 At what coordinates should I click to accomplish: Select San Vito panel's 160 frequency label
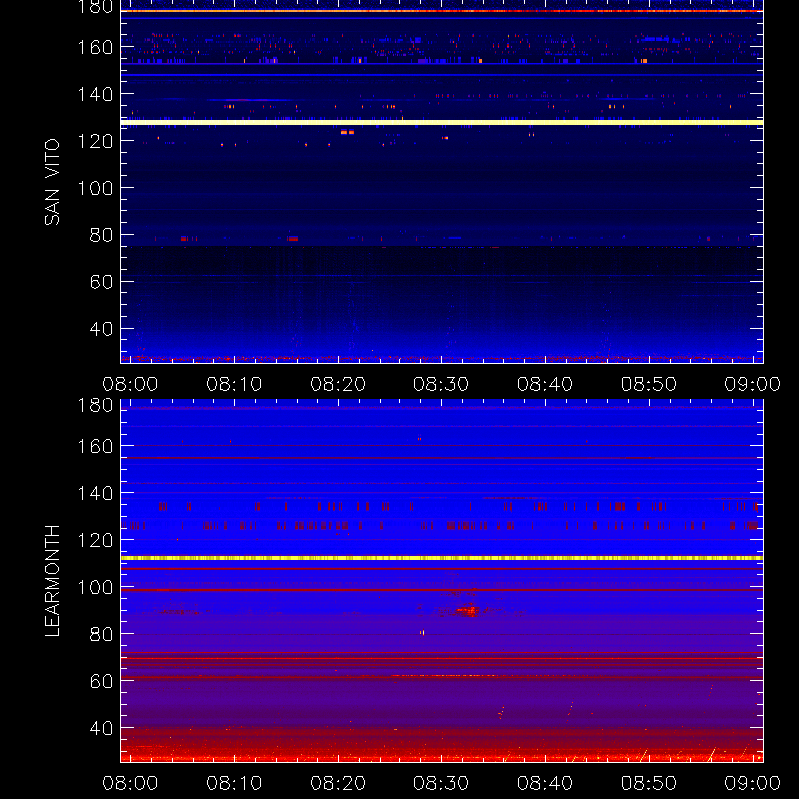coord(95,47)
